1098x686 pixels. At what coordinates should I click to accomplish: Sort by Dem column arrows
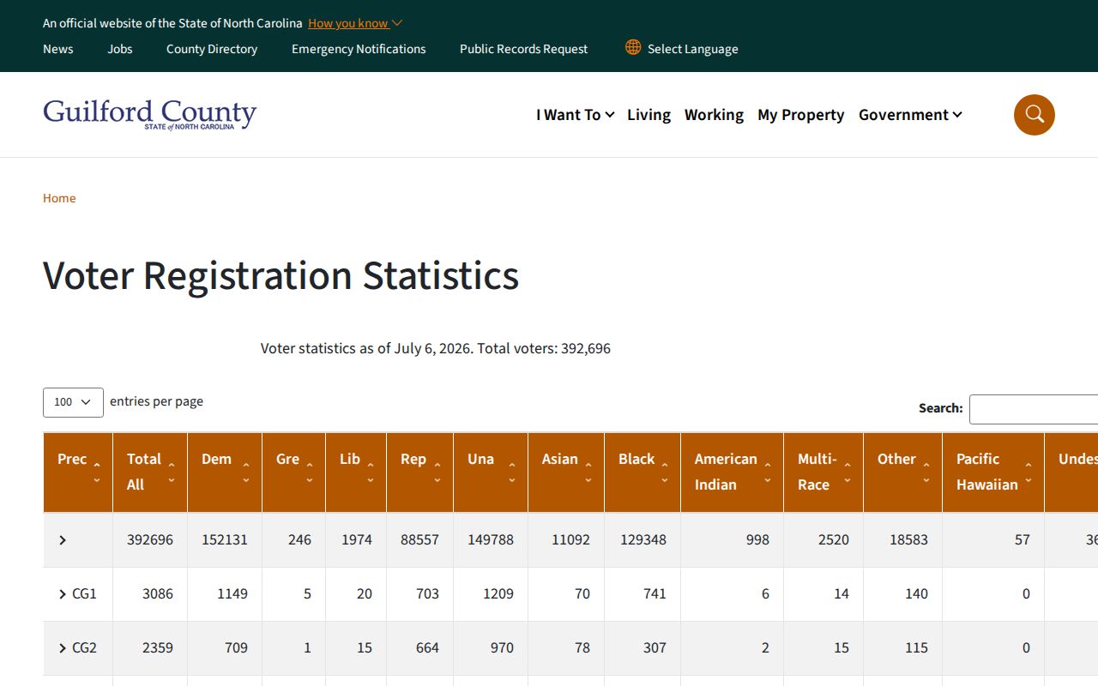pos(246,472)
